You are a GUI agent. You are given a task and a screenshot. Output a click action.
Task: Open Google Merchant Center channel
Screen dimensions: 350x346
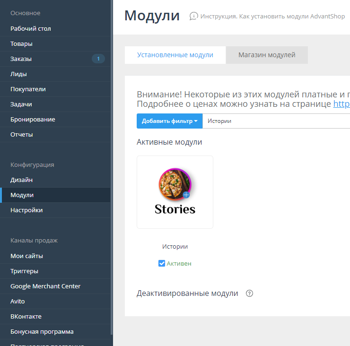point(45,286)
